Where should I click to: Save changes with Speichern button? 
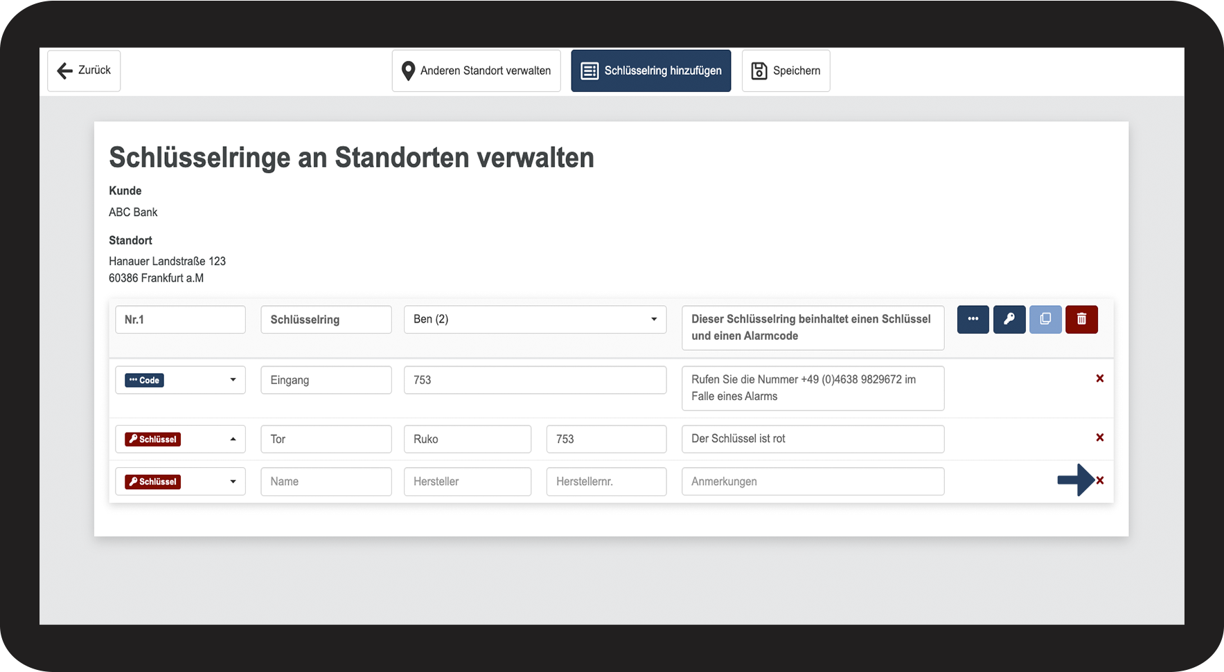[x=786, y=71]
